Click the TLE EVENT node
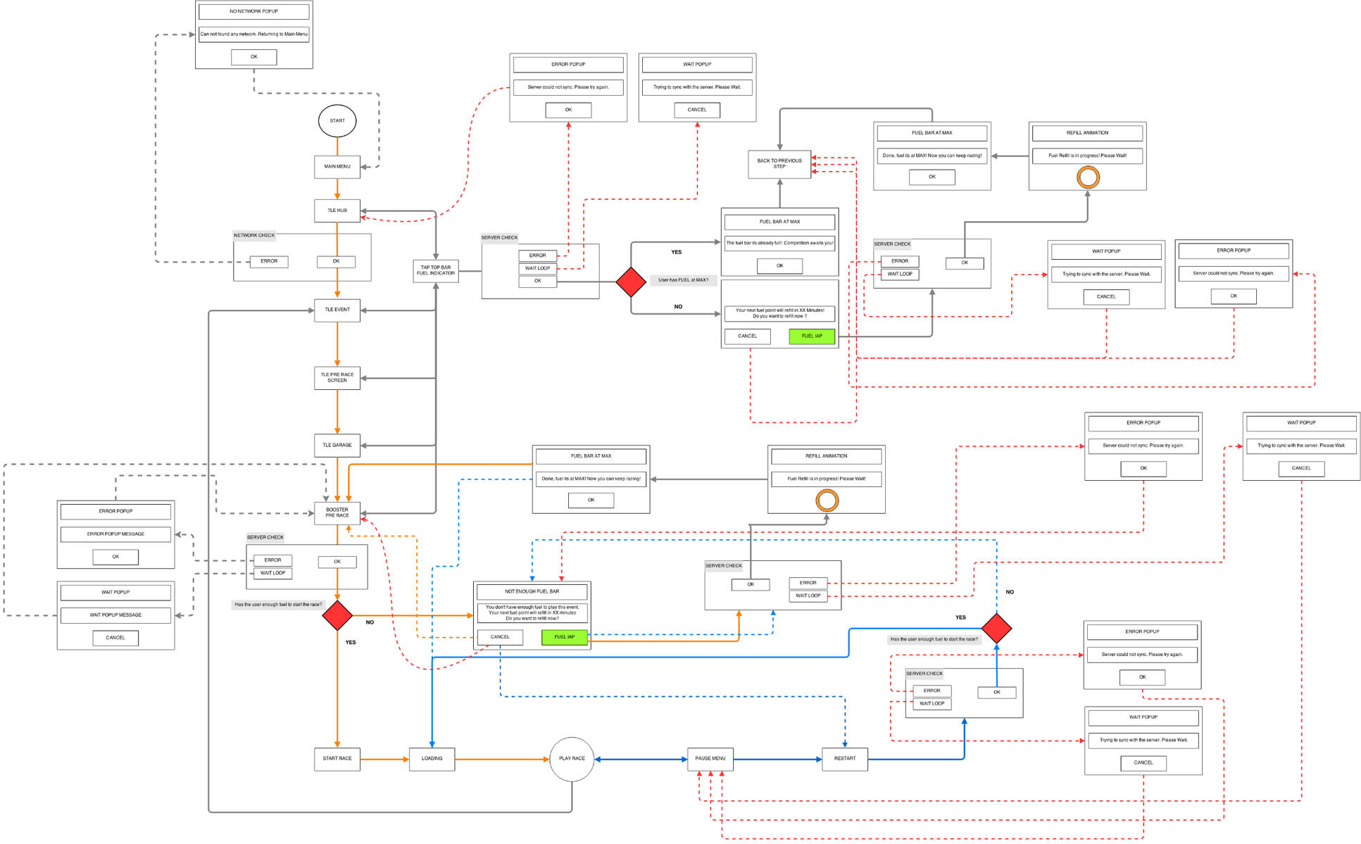The width and height of the screenshot is (1361, 844). point(337,310)
